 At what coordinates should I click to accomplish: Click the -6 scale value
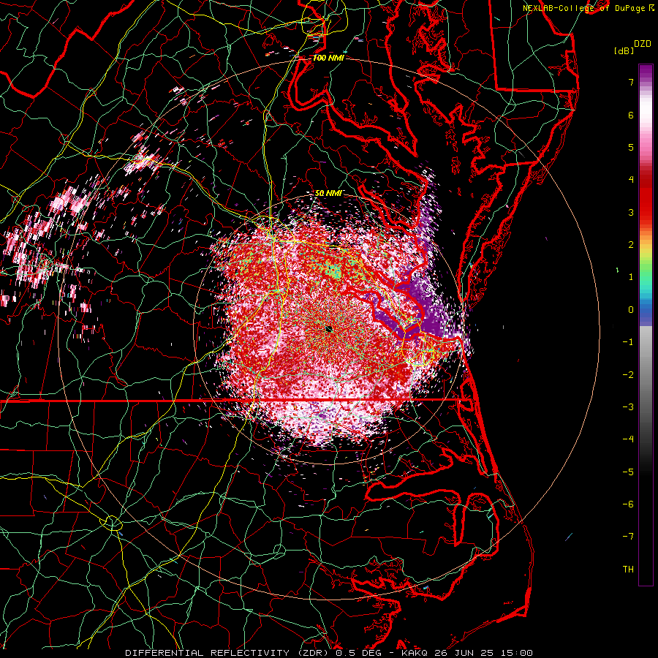coord(628,504)
